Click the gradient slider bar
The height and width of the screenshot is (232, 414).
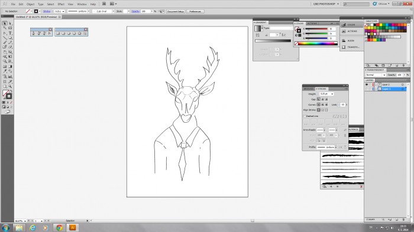coord(273,41)
